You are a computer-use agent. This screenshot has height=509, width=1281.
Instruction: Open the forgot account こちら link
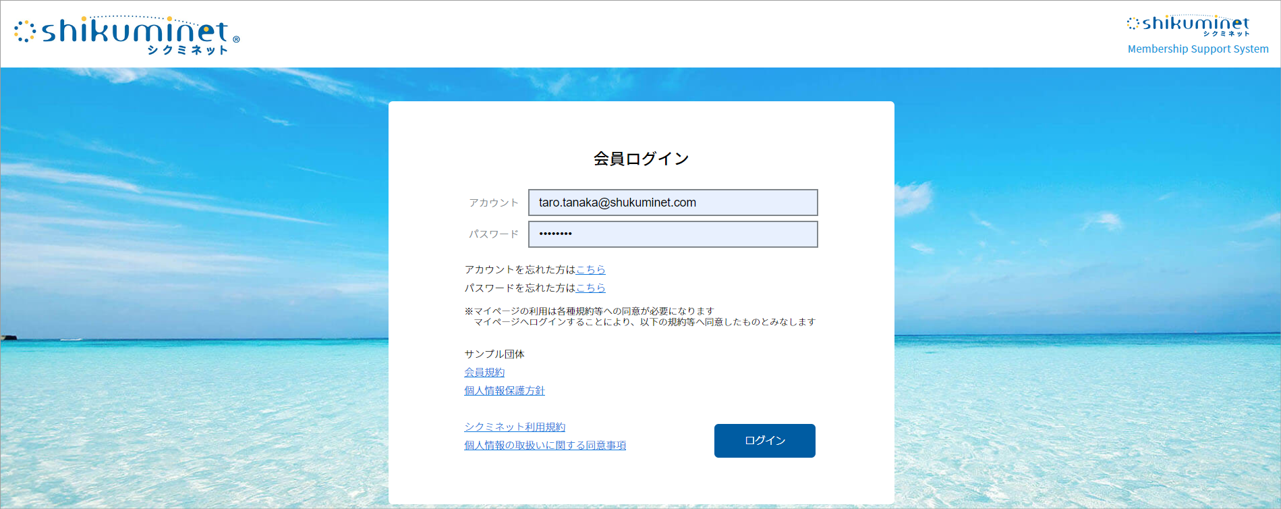pyautogui.click(x=590, y=269)
